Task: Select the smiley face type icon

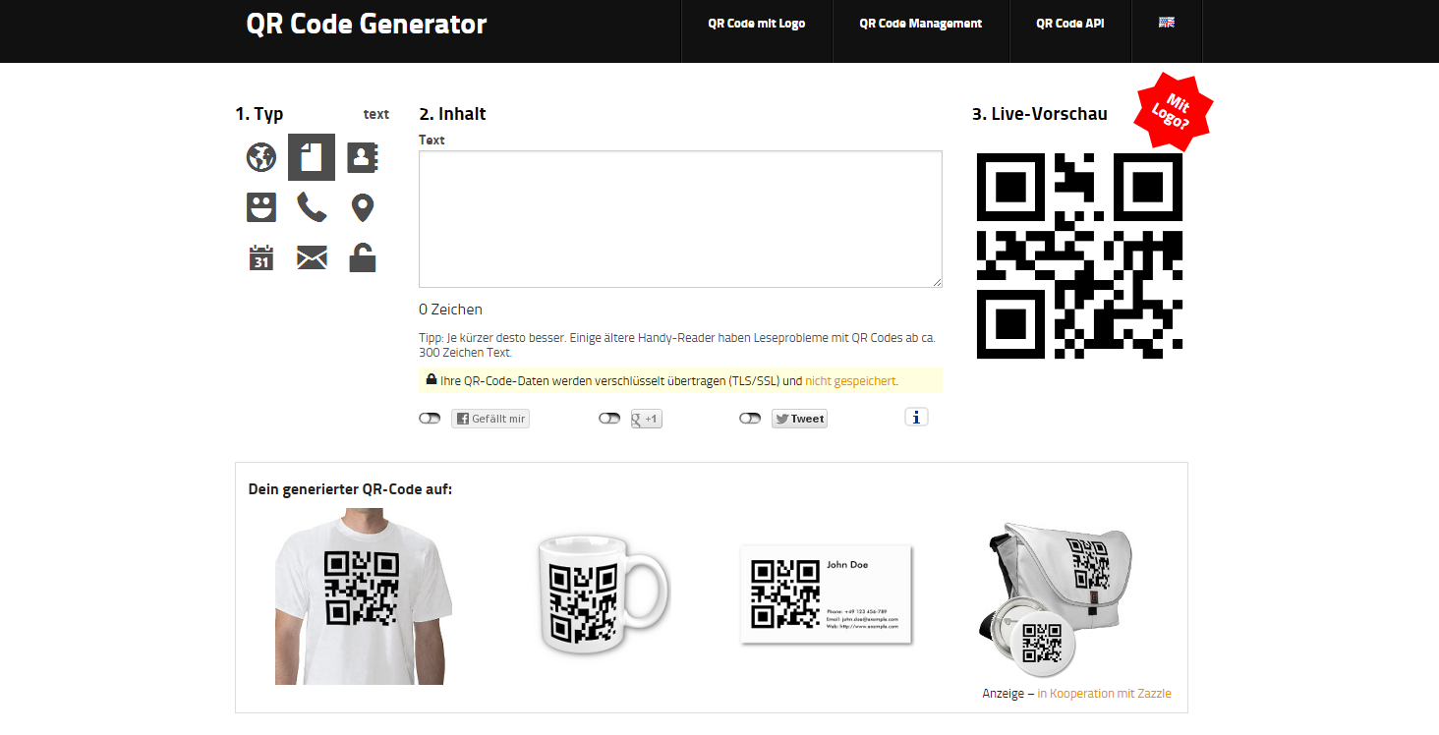Action: click(261, 207)
